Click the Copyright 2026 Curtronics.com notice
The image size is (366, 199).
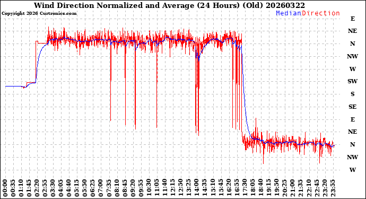click(x=39, y=14)
